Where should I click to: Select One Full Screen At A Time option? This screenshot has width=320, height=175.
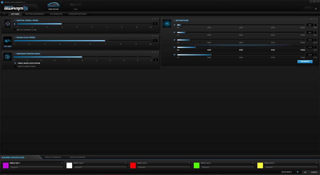click(x=15, y=30)
